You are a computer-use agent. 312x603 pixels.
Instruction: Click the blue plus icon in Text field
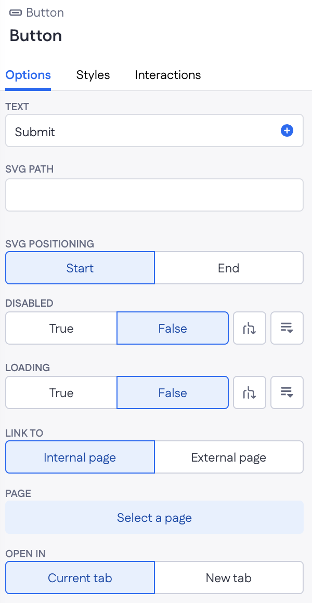(x=287, y=131)
